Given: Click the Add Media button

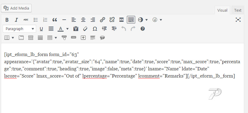Looking at the screenshot, I should (16, 8).
